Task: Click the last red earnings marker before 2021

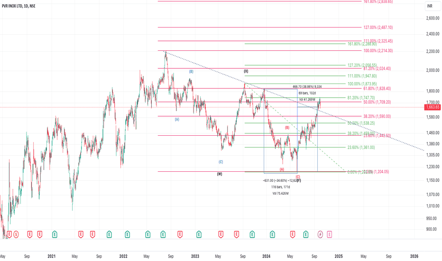Action: tap(40, 234)
